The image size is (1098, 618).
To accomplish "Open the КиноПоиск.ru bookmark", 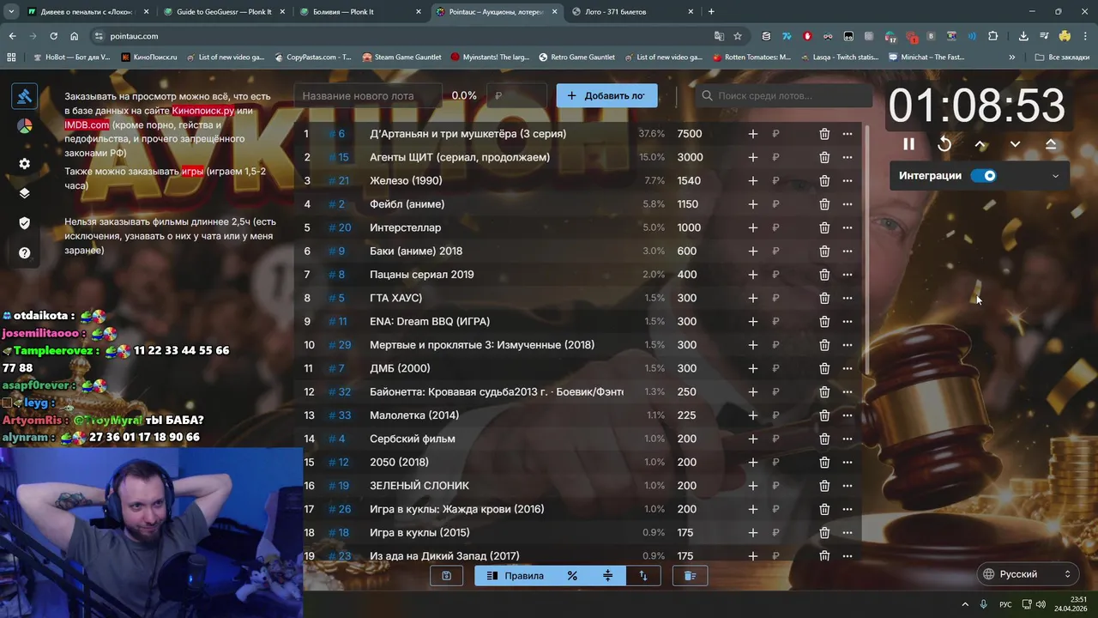I will (x=149, y=58).
